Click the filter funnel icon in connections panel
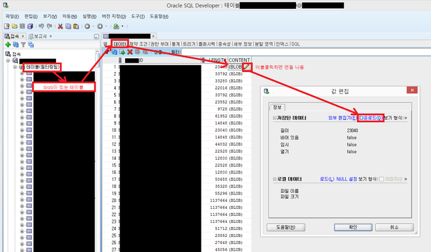Image resolution: width=431 pixels, height=252 pixels. pyautogui.click(x=23, y=44)
